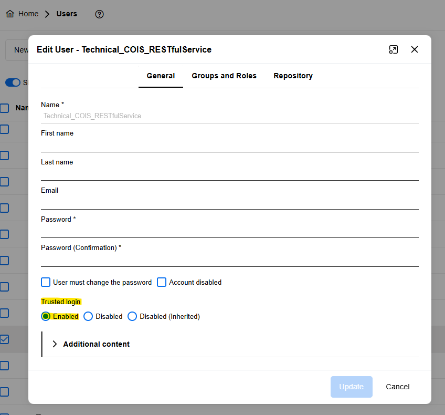
Task: Open the help question mark icon
Action: point(99,14)
